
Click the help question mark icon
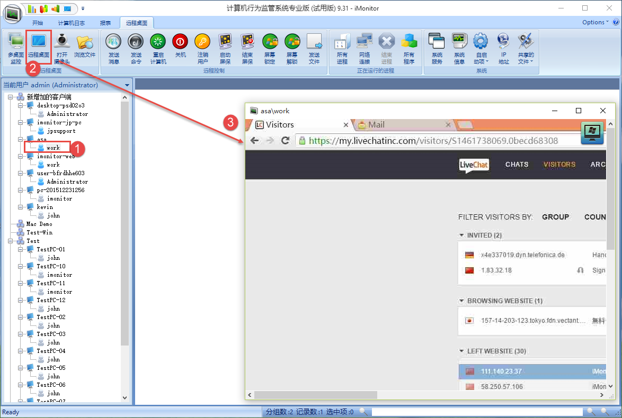tap(616, 22)
